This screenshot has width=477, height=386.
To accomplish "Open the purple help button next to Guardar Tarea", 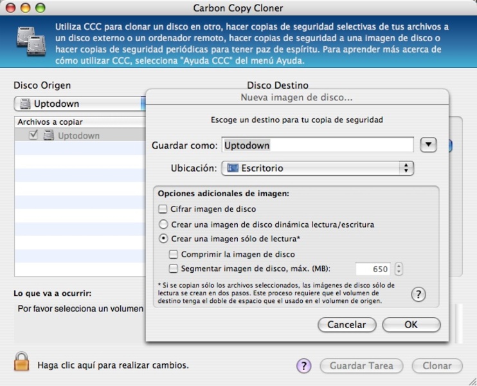I will (303, 365).
